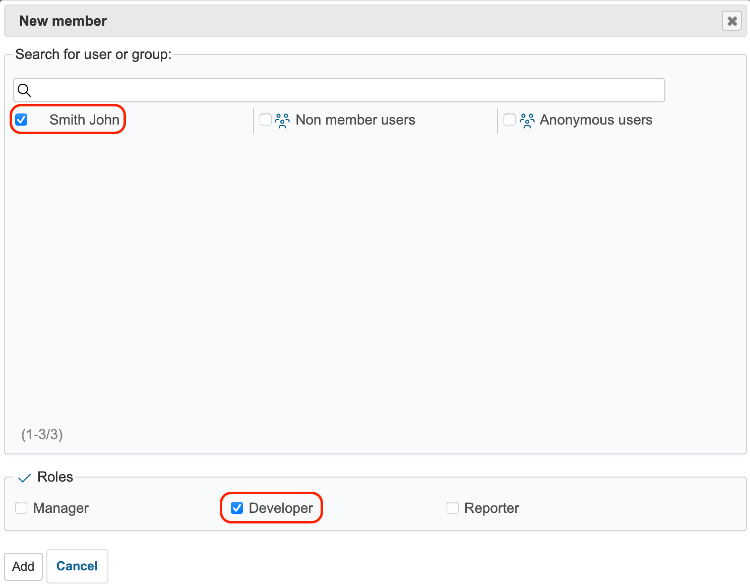Click the X icon to close New member dialog
Viewport: 750px width, 586px height.
[731, 21]
